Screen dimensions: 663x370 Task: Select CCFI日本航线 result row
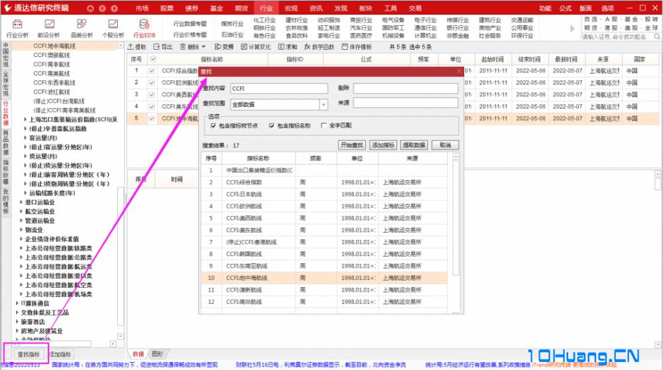[x=324, y=194]
